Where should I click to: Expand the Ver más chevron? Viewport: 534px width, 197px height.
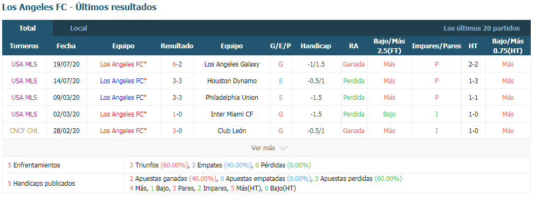point(283,148)
